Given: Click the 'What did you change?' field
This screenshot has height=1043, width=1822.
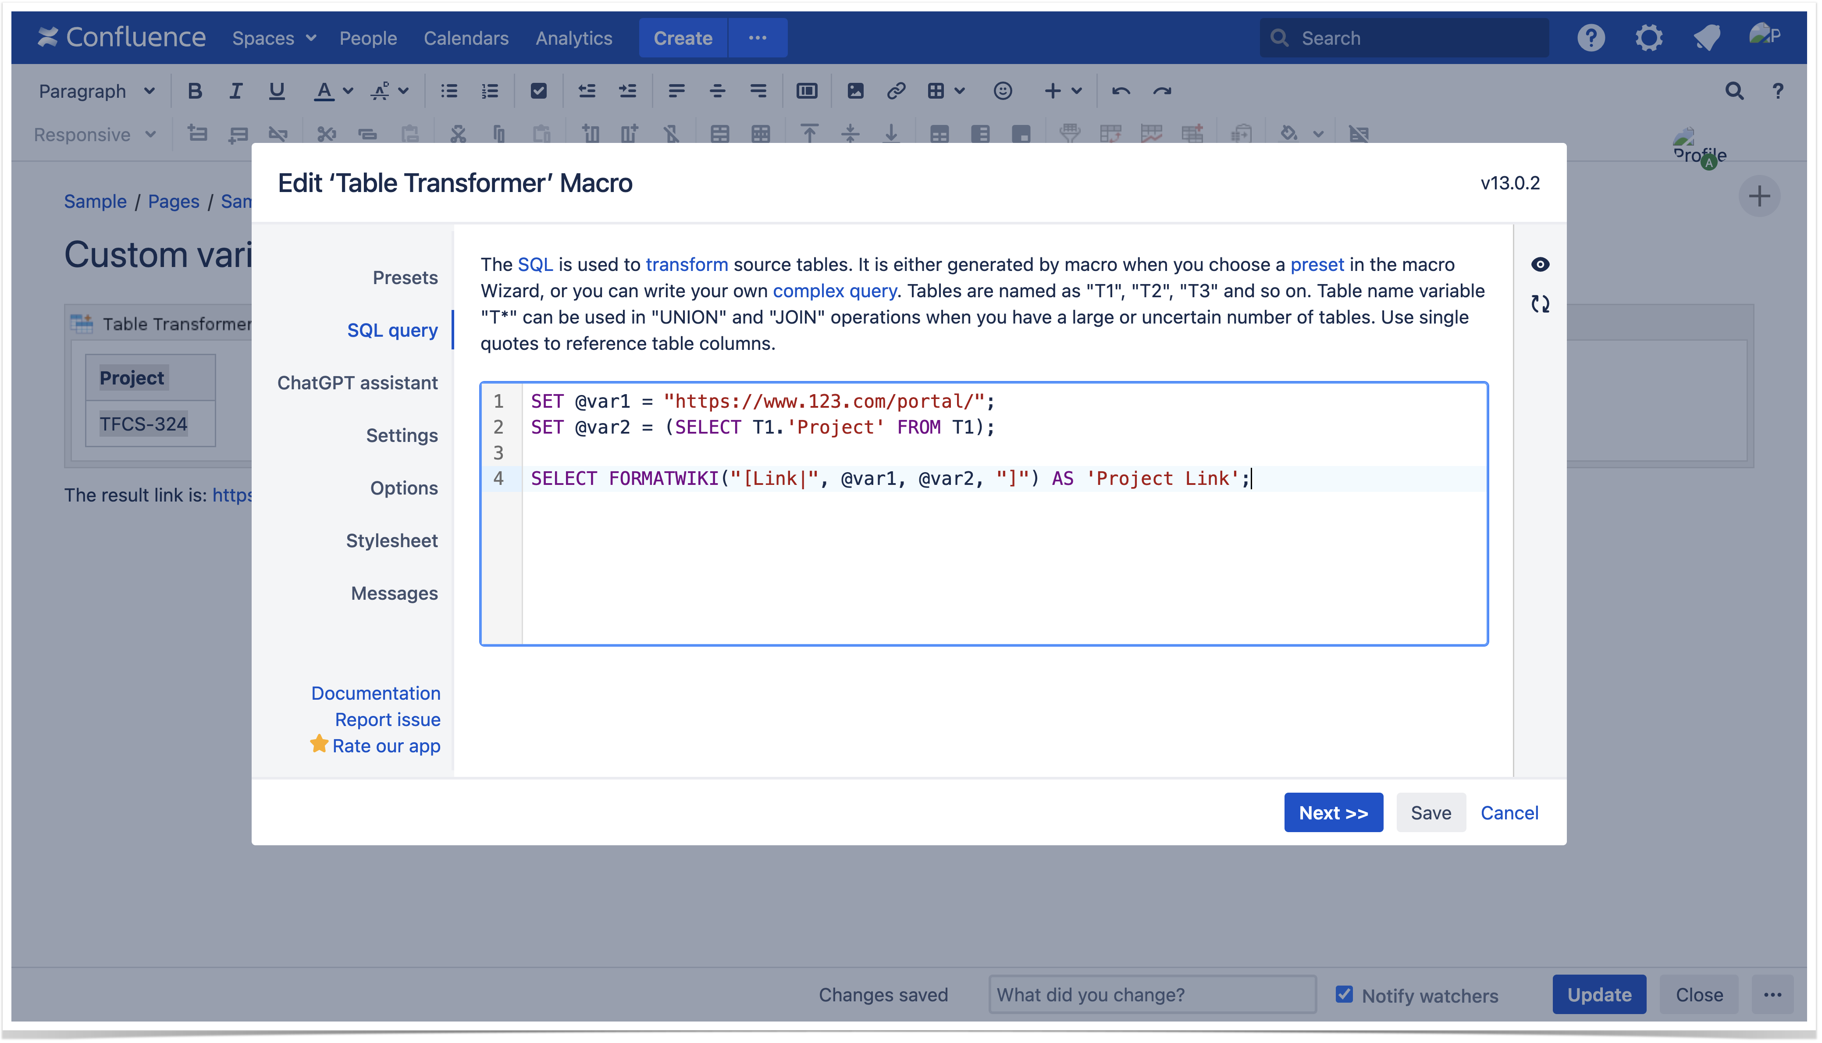Looking at the screenshot, I should click(x=1152, y=994).
